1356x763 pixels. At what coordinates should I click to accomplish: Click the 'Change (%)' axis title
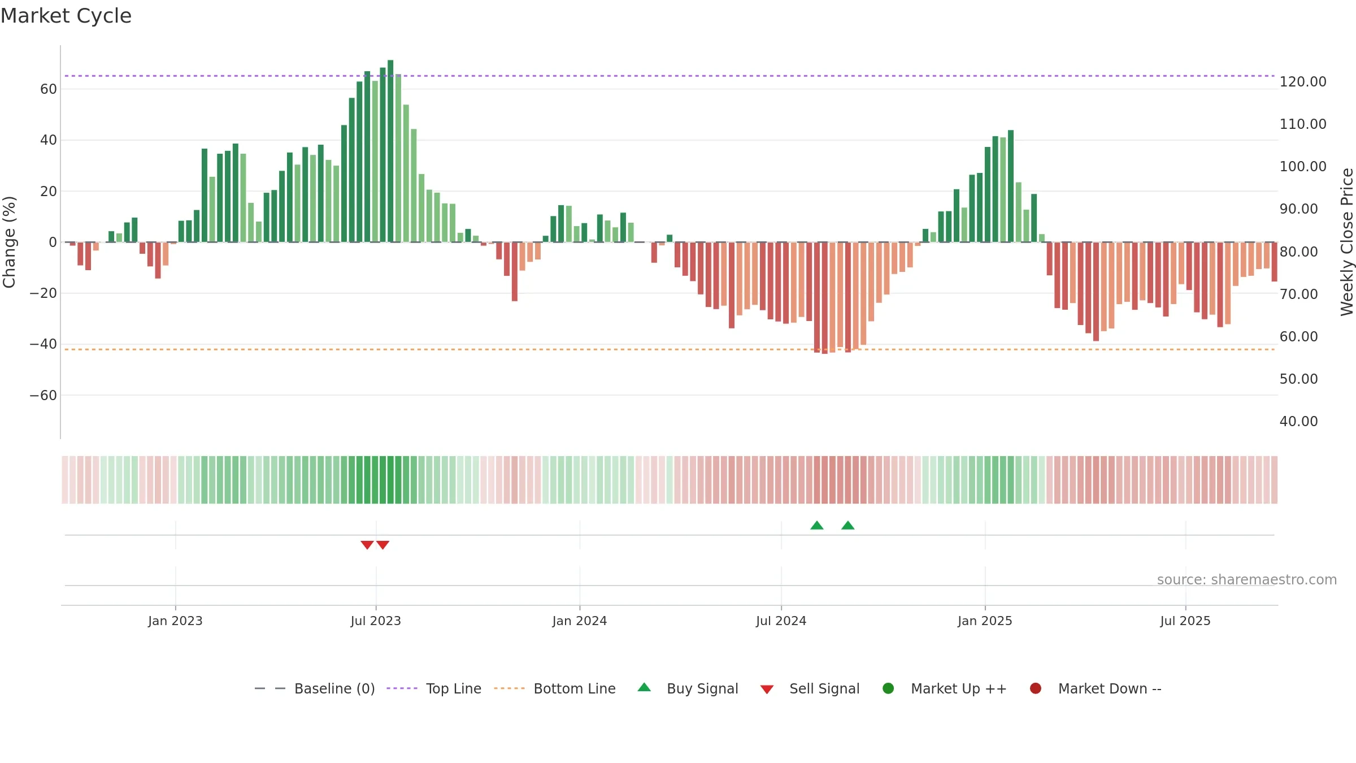[9, 242]
